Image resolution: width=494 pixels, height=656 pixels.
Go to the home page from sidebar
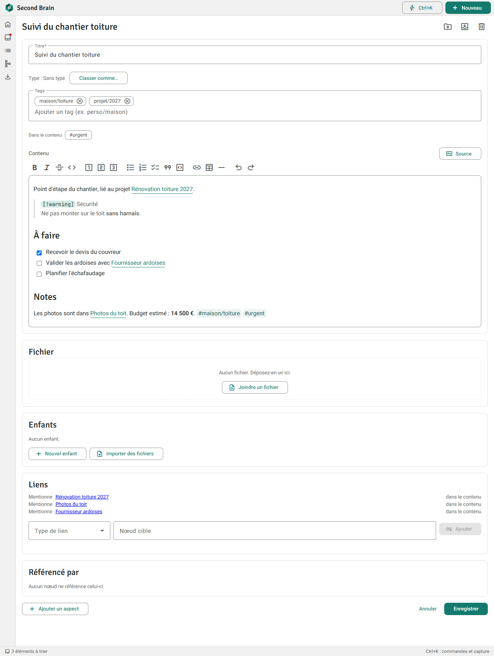(8, 25)
